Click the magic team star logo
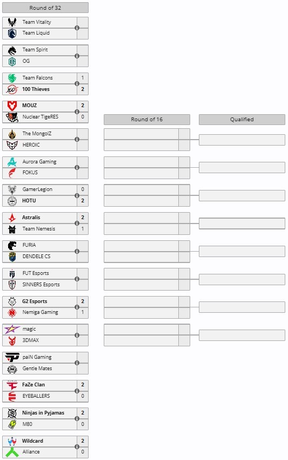 coord(12,329)
